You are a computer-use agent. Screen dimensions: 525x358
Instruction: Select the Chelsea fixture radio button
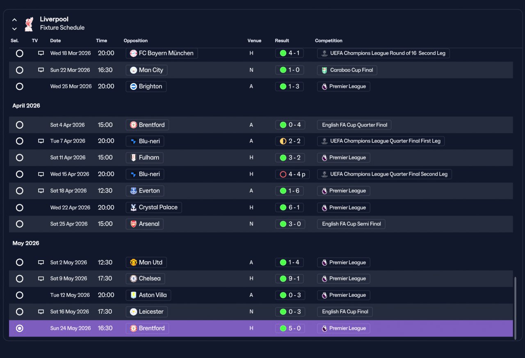tap(19, 279)
